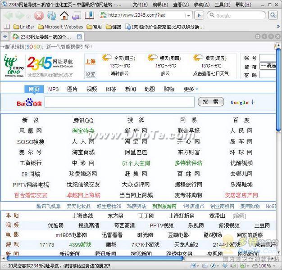Screen dimensions: 282x270
Task: Open the 4399游戏 link
Action: coord(80,245)
